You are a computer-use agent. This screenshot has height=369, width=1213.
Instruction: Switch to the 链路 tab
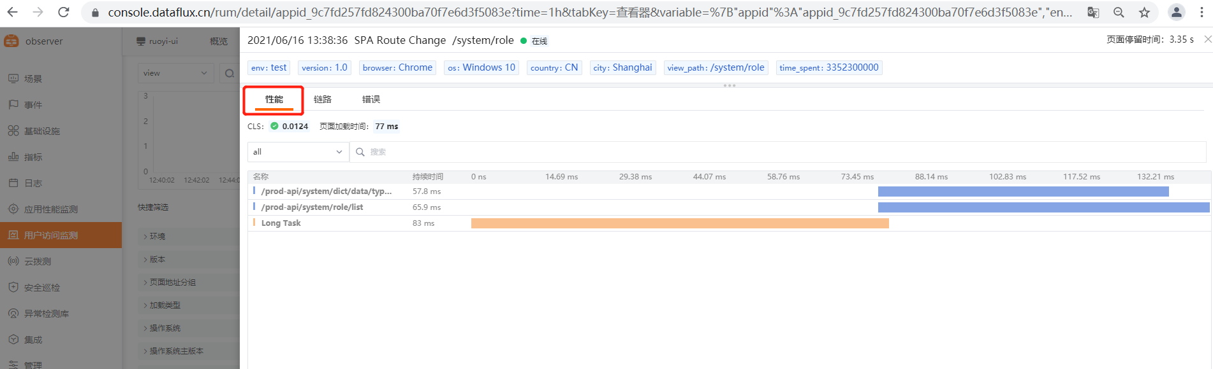322,99
